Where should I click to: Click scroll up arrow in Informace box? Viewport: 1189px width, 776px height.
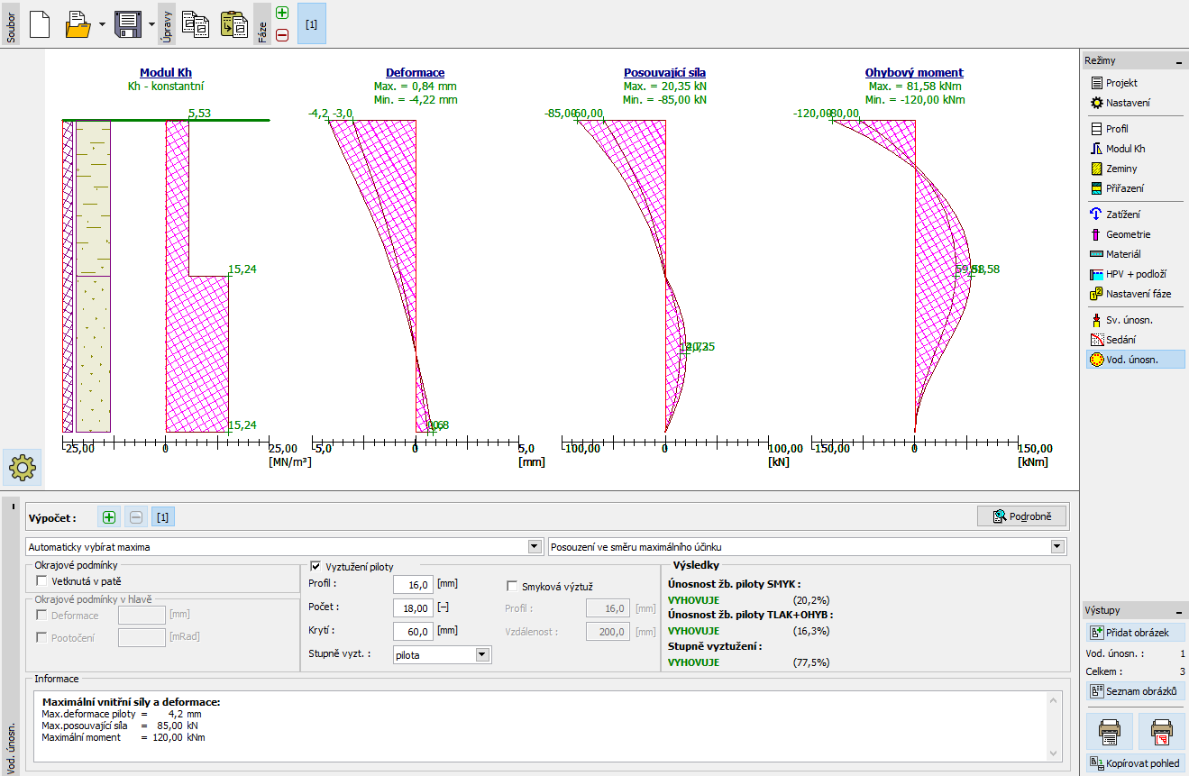pos(1055,698)
